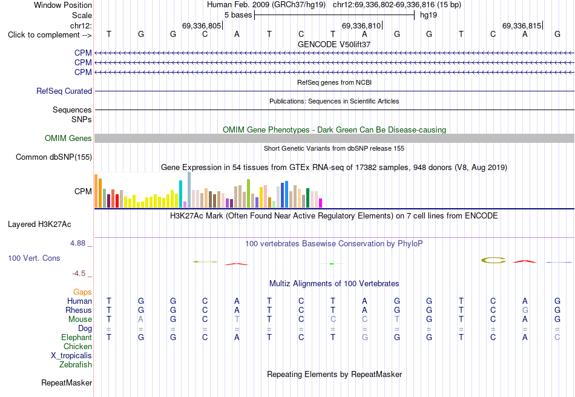Viewport: 575px width, 397px height.
Task: Click the 69,336,805 ruler coordinate
Action: 202,25
